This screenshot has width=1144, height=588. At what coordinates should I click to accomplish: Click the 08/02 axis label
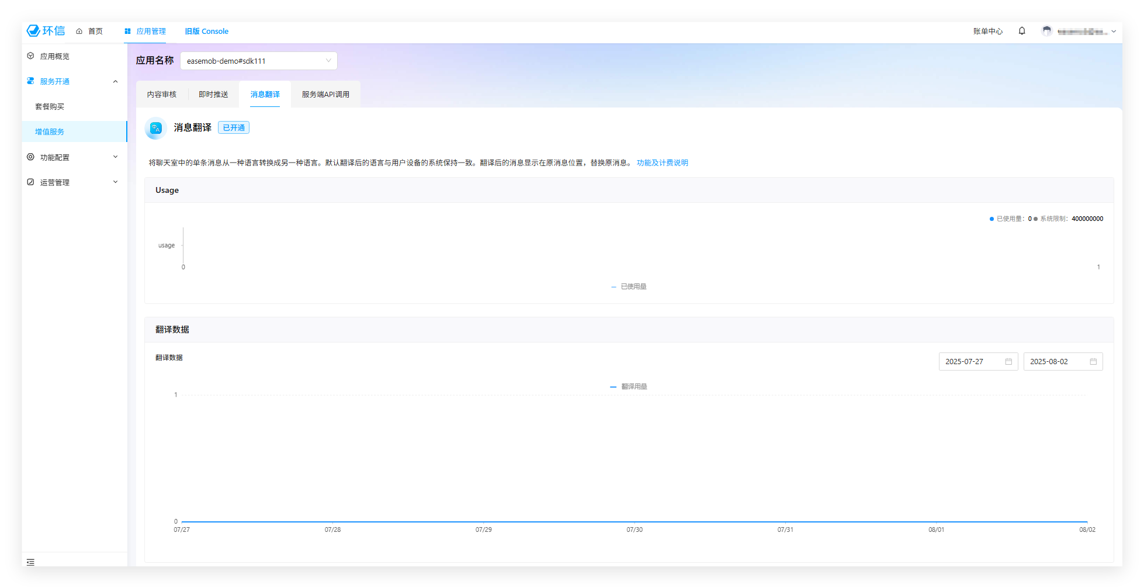coord(1087,530)
